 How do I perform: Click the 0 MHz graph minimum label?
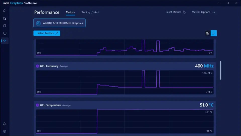coord(209,92)
